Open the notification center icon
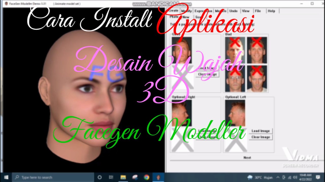The image size is (325, 182). point(318,177)
